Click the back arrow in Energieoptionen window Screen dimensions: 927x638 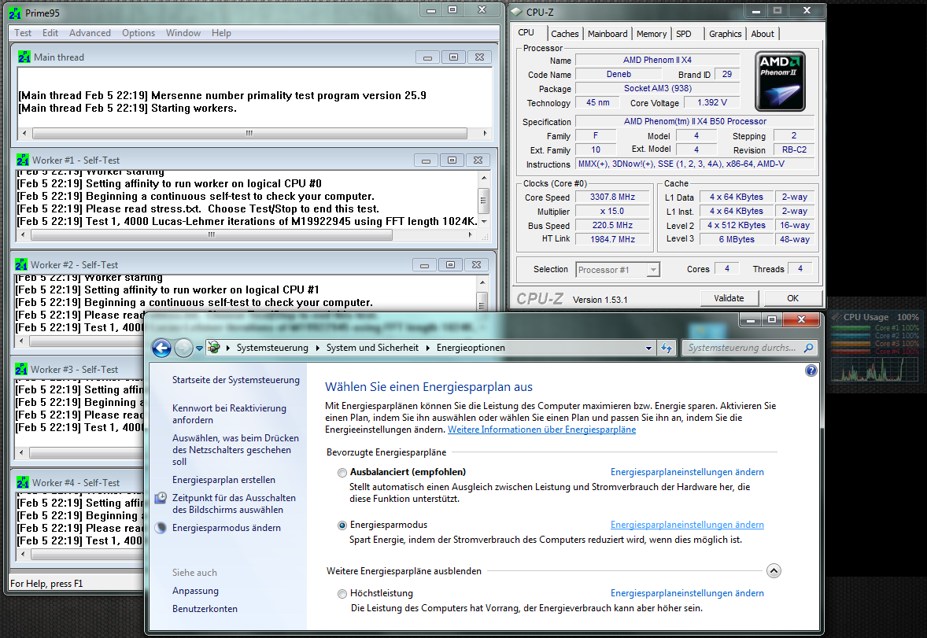(x=161, y=348)
